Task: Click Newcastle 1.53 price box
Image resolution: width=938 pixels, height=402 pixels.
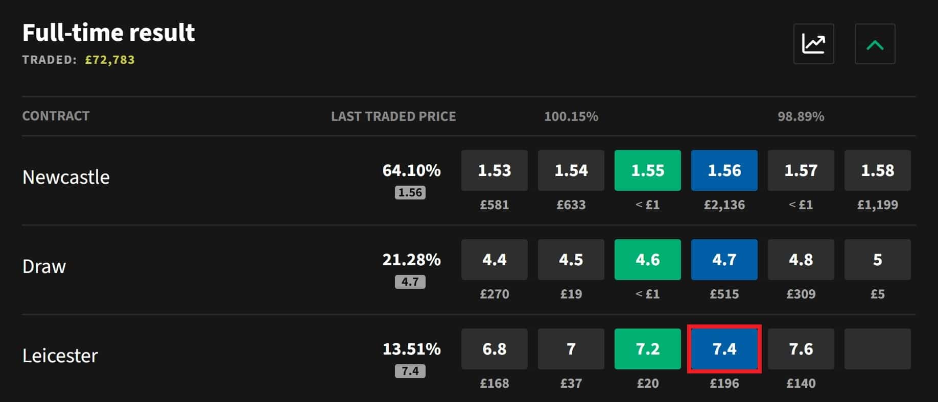Action: click(x=494, y=170)
